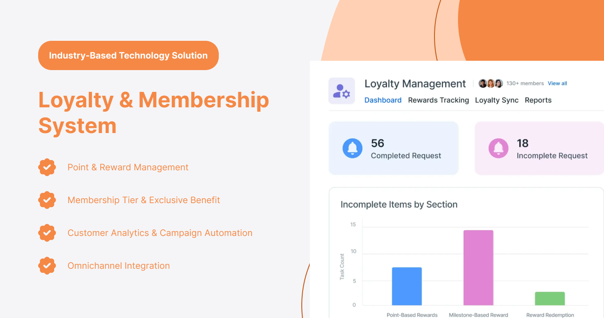604x318 pixels.
Task: Click the checkmark beside Customer Analytics & Campaign Automation
Action: (47, 233)
